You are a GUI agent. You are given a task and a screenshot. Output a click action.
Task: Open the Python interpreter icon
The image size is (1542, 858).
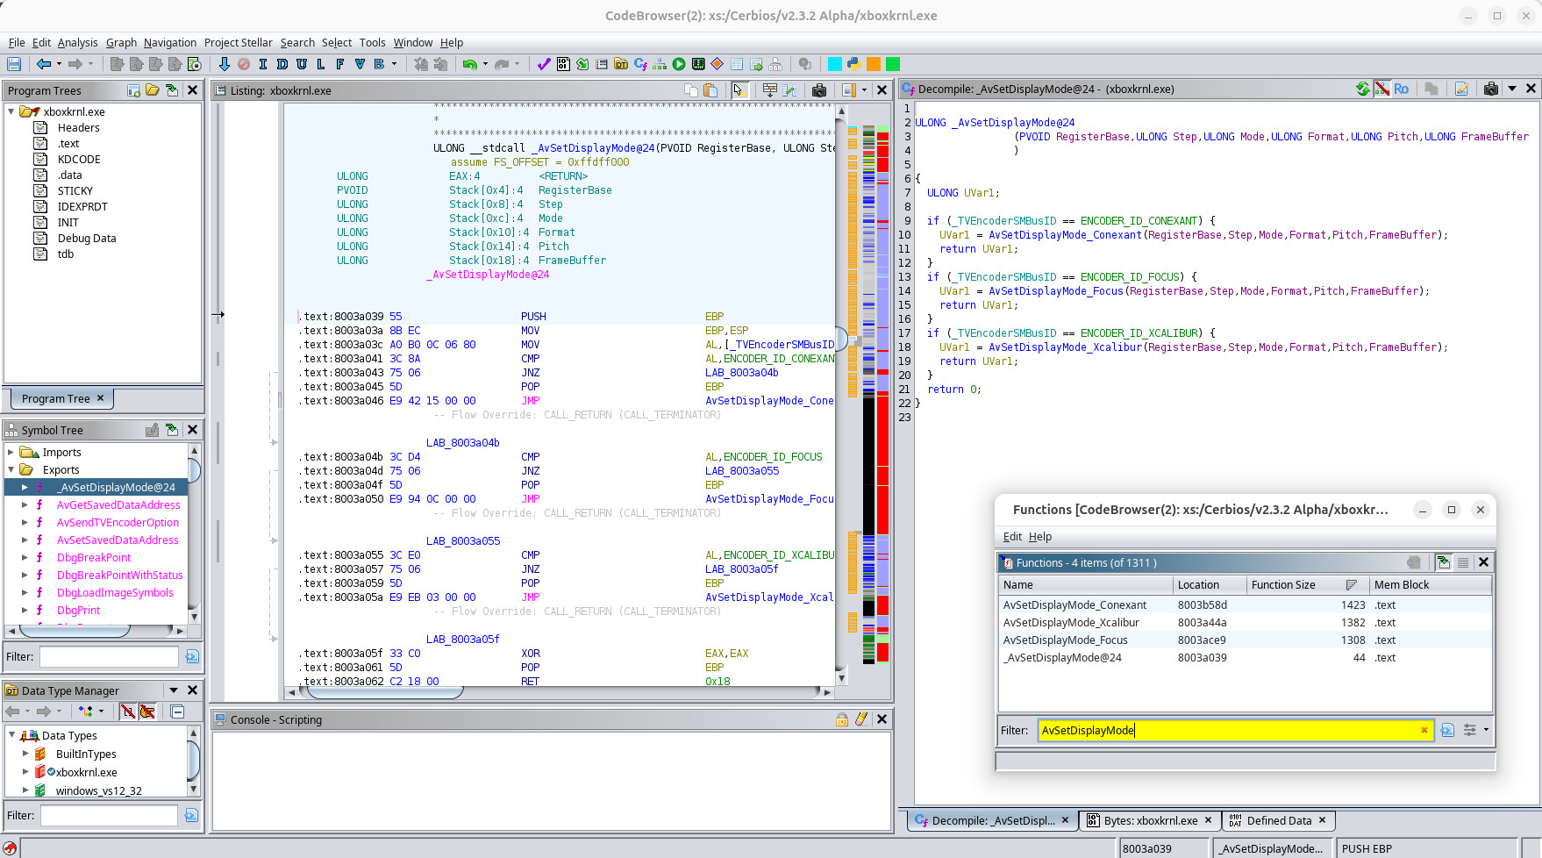853,64
